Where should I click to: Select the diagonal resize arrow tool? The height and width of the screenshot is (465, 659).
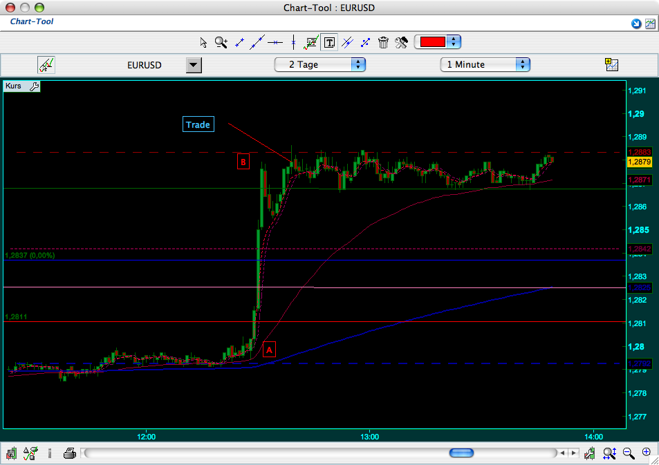coord(365,42)
